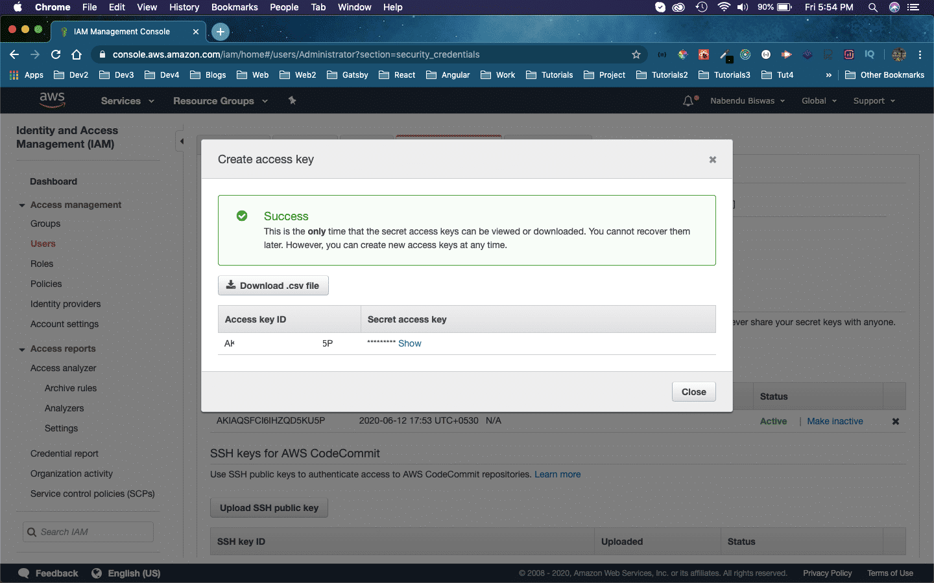Go to the browser home page icon
934x583 pixels.
point(77,54)
